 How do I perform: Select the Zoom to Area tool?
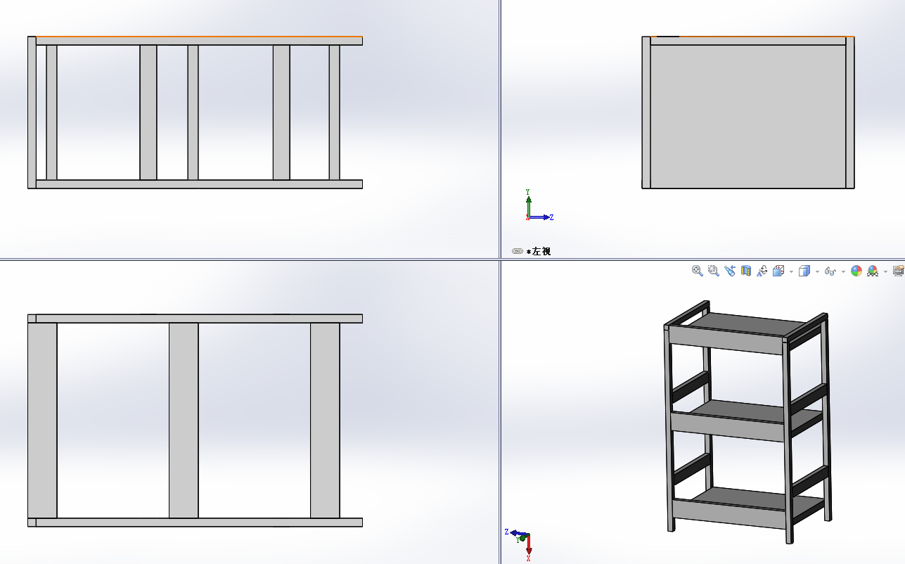[x=714, y=271]
